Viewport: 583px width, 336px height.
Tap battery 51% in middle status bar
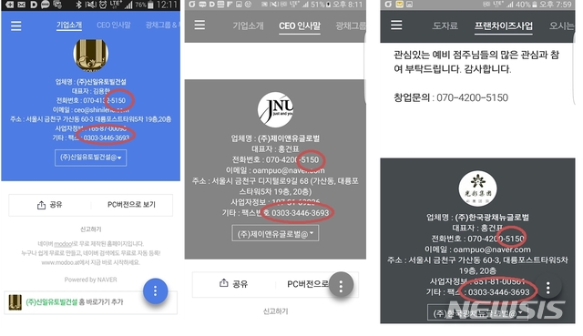[320, 5]
